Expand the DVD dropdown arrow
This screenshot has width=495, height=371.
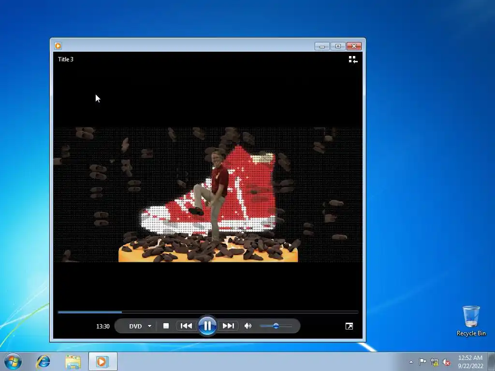coord(150,326)
